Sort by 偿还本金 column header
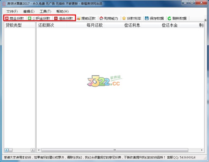The image size is (209, 162). coord(160,25)
